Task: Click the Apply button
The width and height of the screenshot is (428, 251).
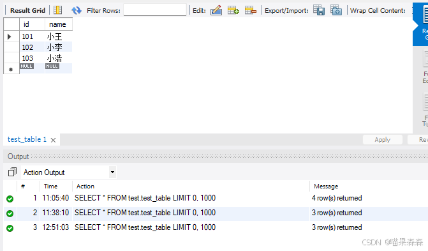Action: pos(383,140)
